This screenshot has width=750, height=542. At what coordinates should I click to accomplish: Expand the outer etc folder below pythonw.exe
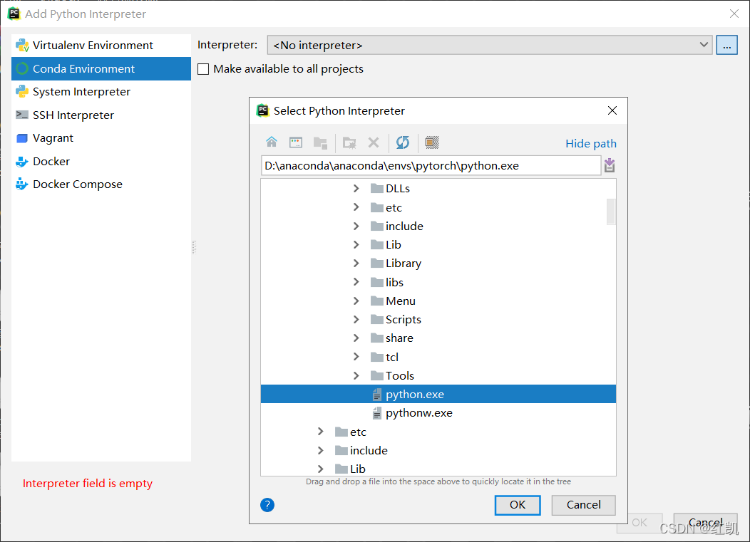pos(321,432)
